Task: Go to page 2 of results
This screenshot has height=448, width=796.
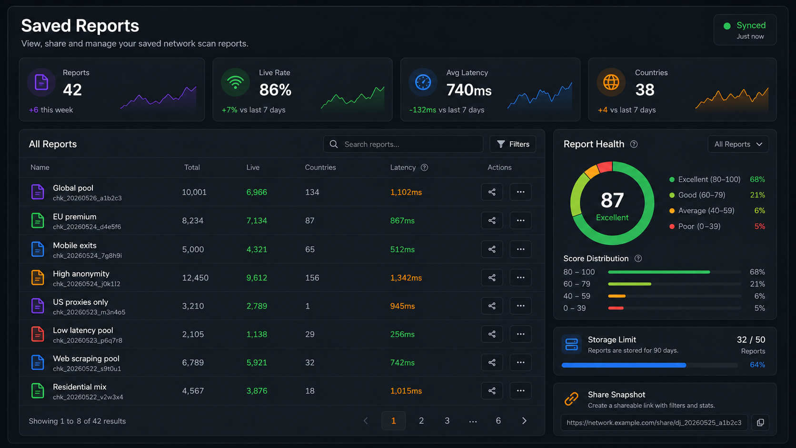Action: pos(421,421)
